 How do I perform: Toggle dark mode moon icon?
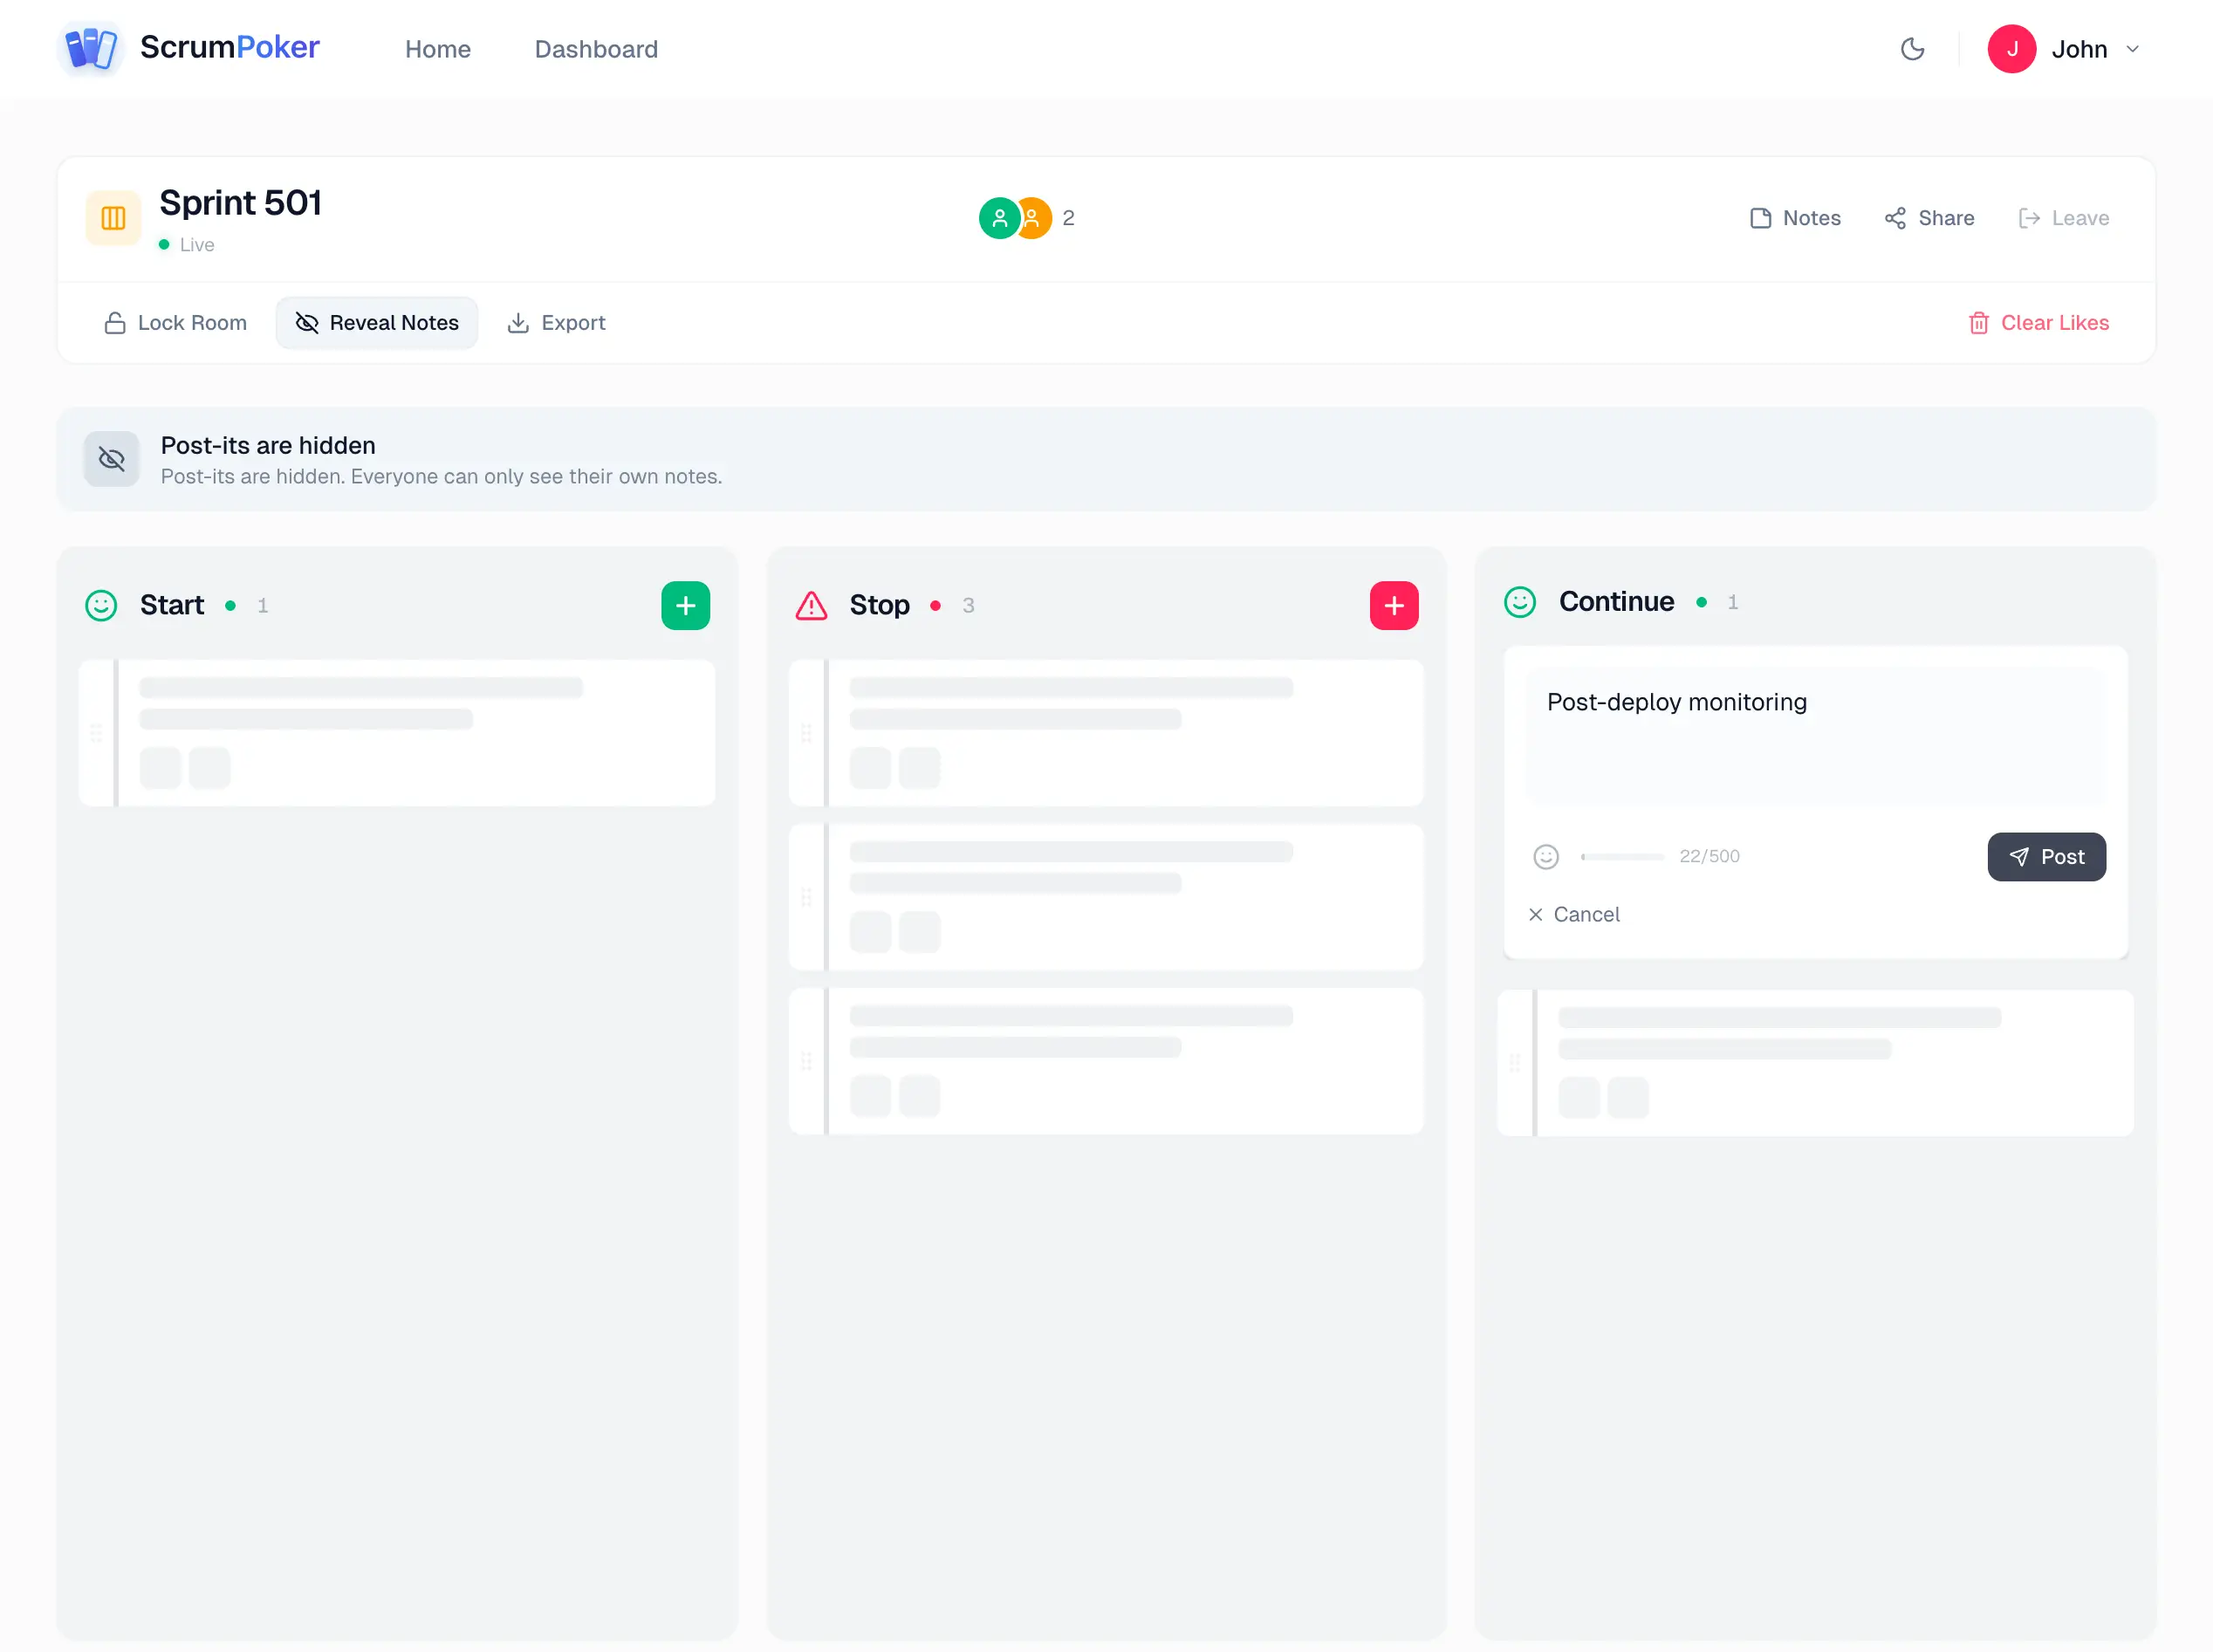pyautogui.click(x=1912, y=49)
